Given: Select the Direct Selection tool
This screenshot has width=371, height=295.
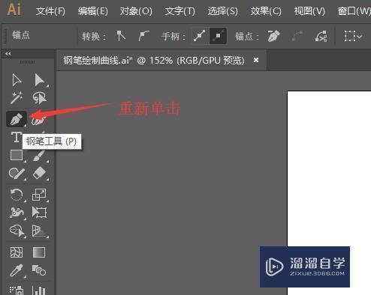Looking at the screenshot, I should point(39,80).
